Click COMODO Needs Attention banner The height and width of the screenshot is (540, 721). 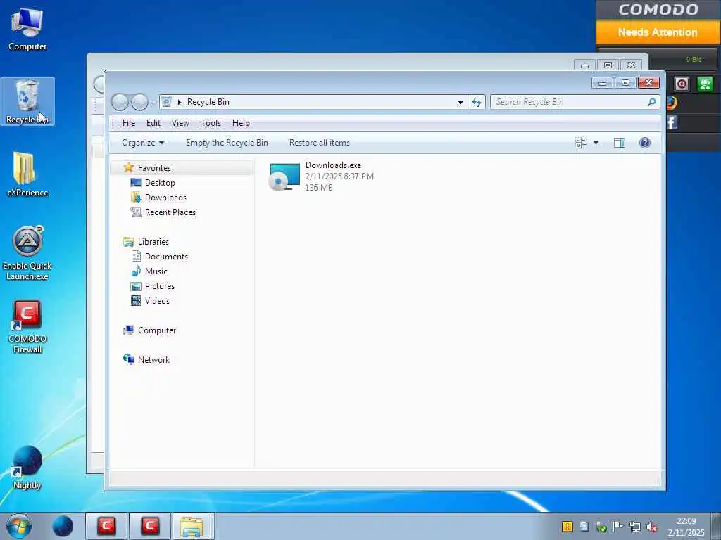point(658,32)
